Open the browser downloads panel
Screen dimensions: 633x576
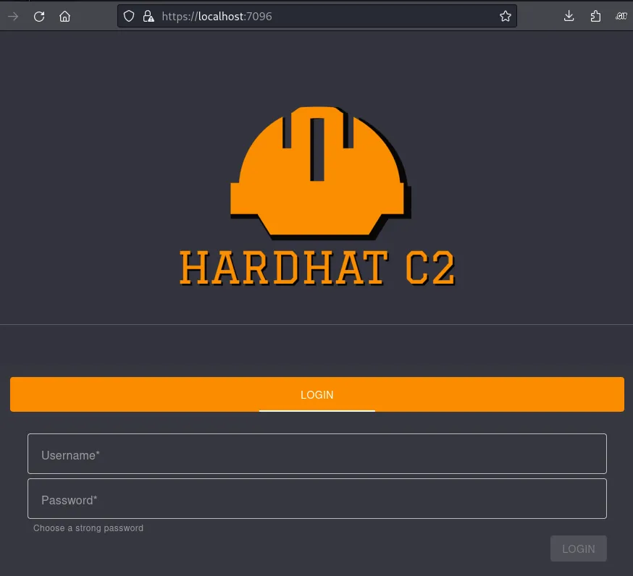[569, 16]
